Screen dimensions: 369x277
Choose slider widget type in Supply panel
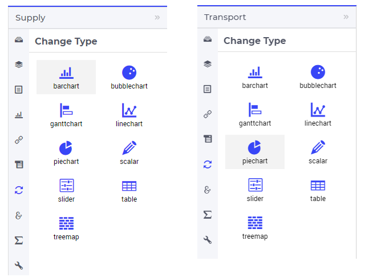(x=66, y=190)
